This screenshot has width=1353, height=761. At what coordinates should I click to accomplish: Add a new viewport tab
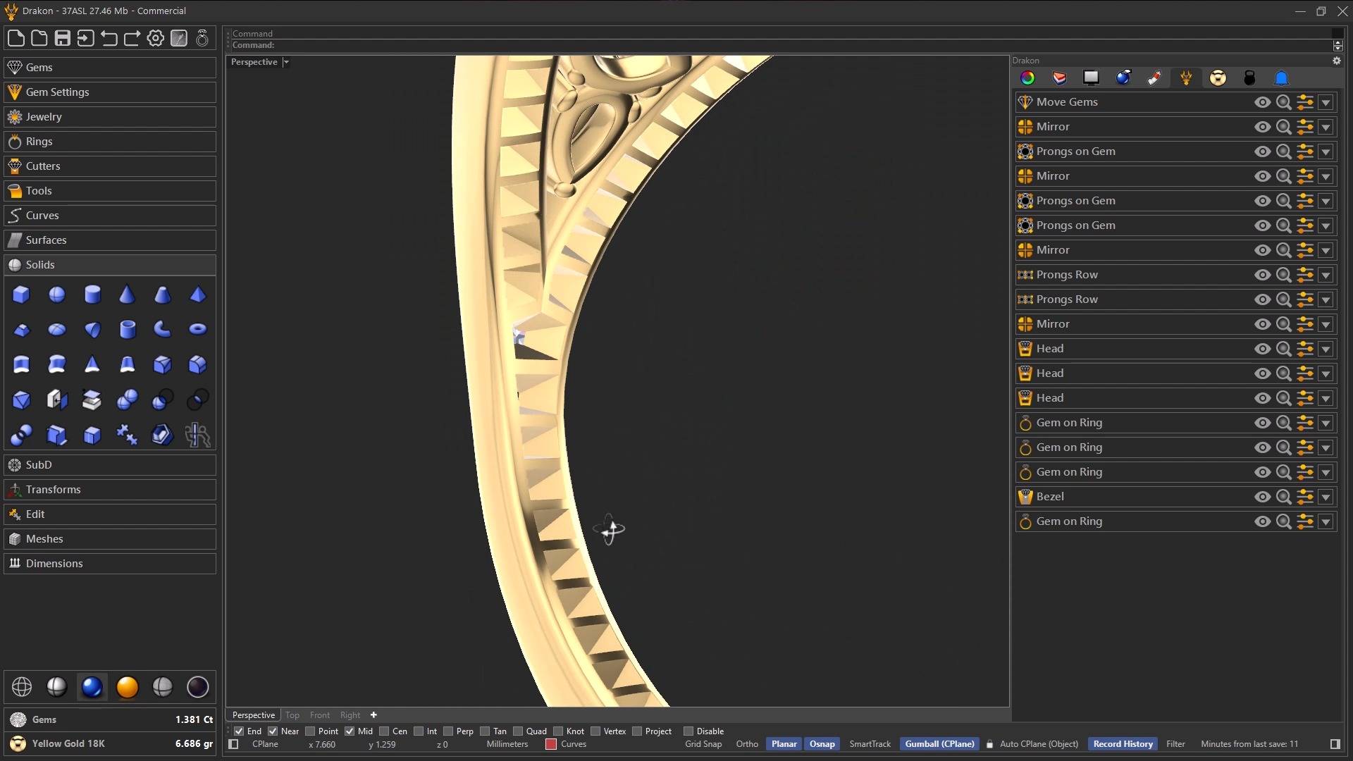point(374,715)
